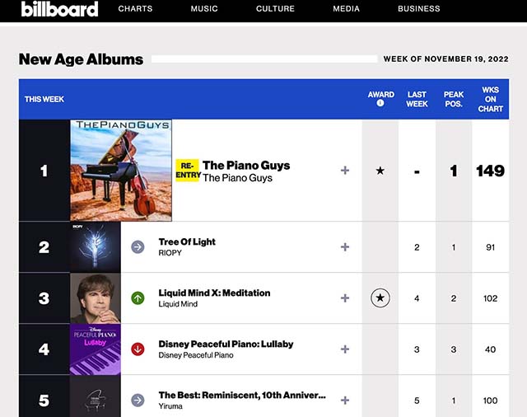Click the steady arrow icon beside Tree Of Light
The width and height of the screenshot is (527, 417).
(x=138, y=247)
